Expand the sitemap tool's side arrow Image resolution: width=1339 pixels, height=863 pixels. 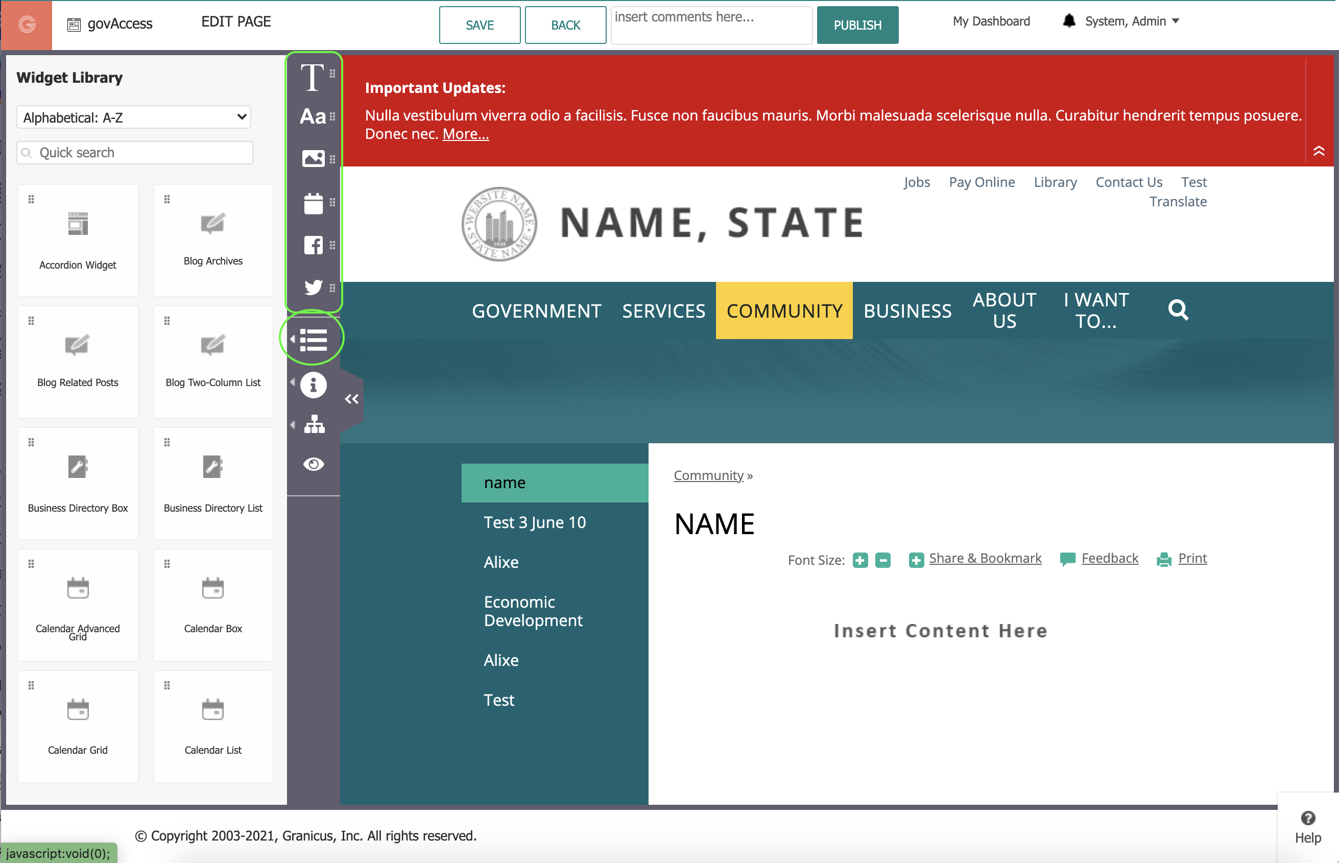pos(293,425)
